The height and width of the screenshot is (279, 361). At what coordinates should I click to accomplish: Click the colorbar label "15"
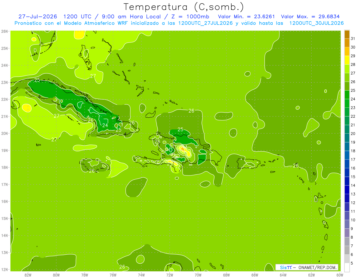coord(353,177)
